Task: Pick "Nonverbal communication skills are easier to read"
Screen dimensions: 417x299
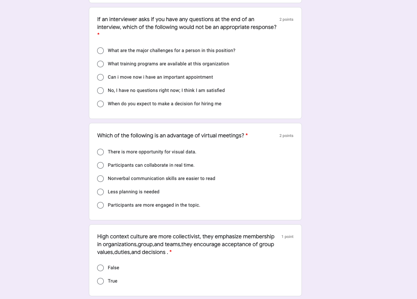Action: point(100,178)
